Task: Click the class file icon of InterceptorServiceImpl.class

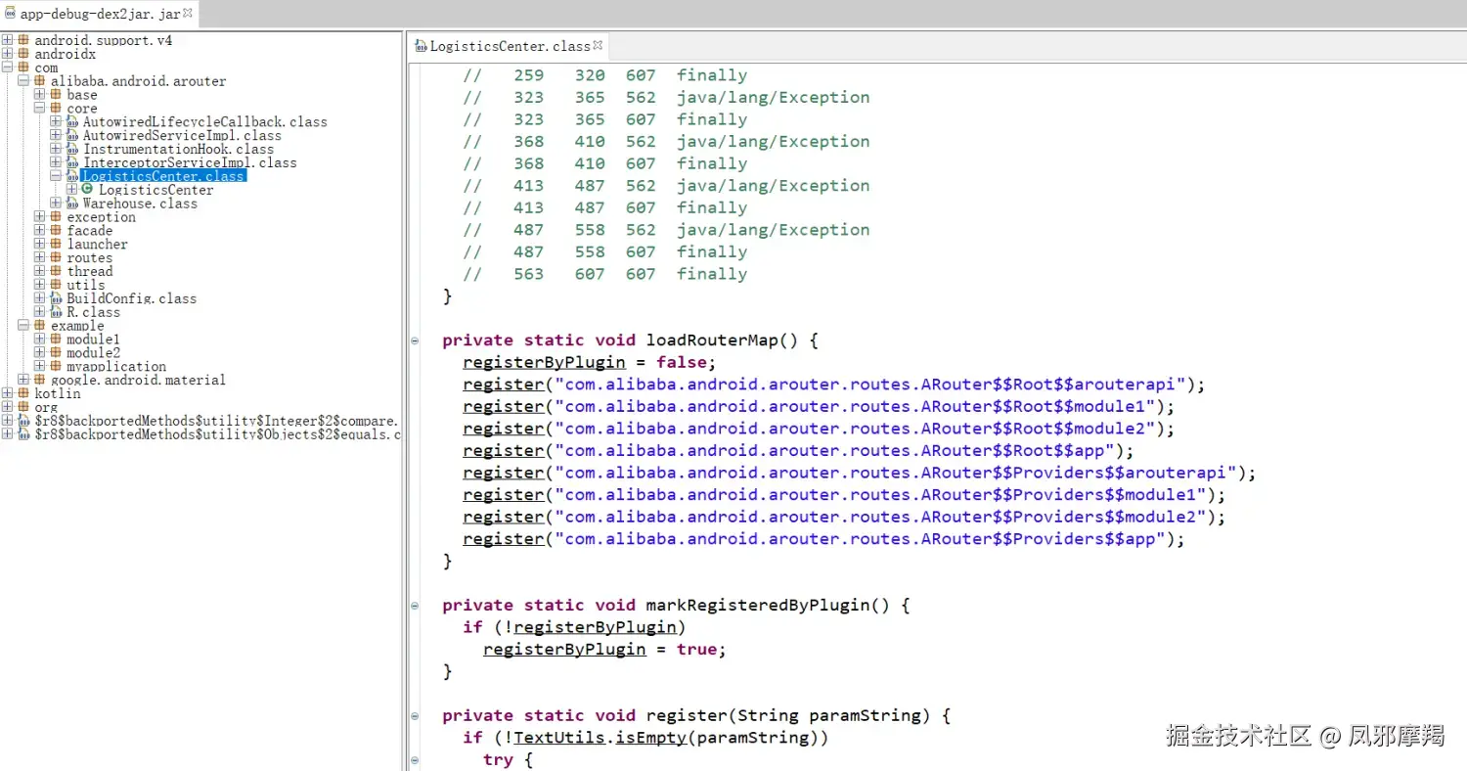Action: point(72,162)
